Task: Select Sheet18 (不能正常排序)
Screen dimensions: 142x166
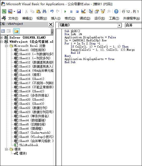Action: tap(33, 87)
